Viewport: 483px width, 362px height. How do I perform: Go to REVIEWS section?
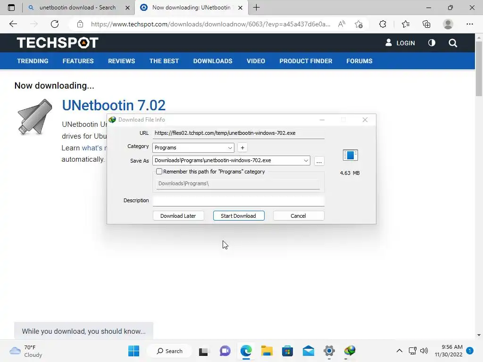tap(121, 61)
